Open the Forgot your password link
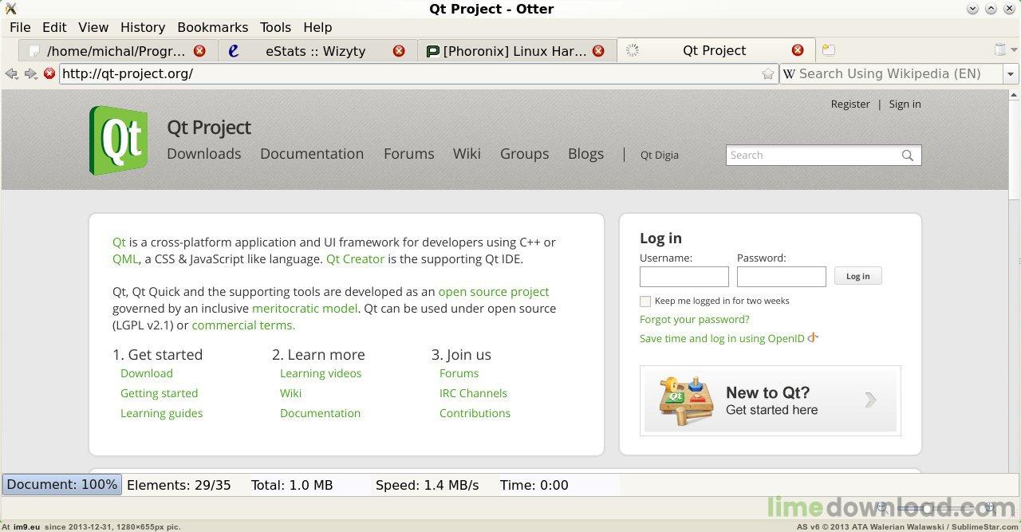 click(694, 319)
